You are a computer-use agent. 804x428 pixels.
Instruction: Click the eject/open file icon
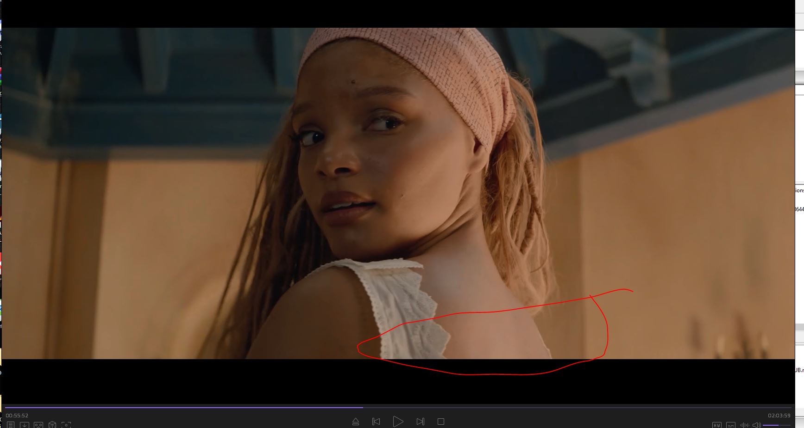click(355, 422)
